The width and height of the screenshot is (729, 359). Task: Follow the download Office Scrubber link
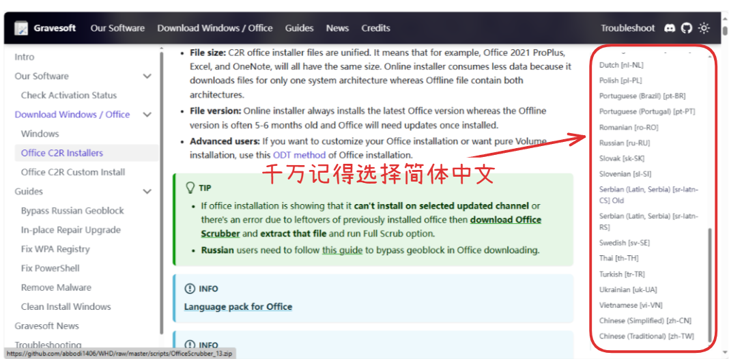pyautogui.click(x=371, y=226)
